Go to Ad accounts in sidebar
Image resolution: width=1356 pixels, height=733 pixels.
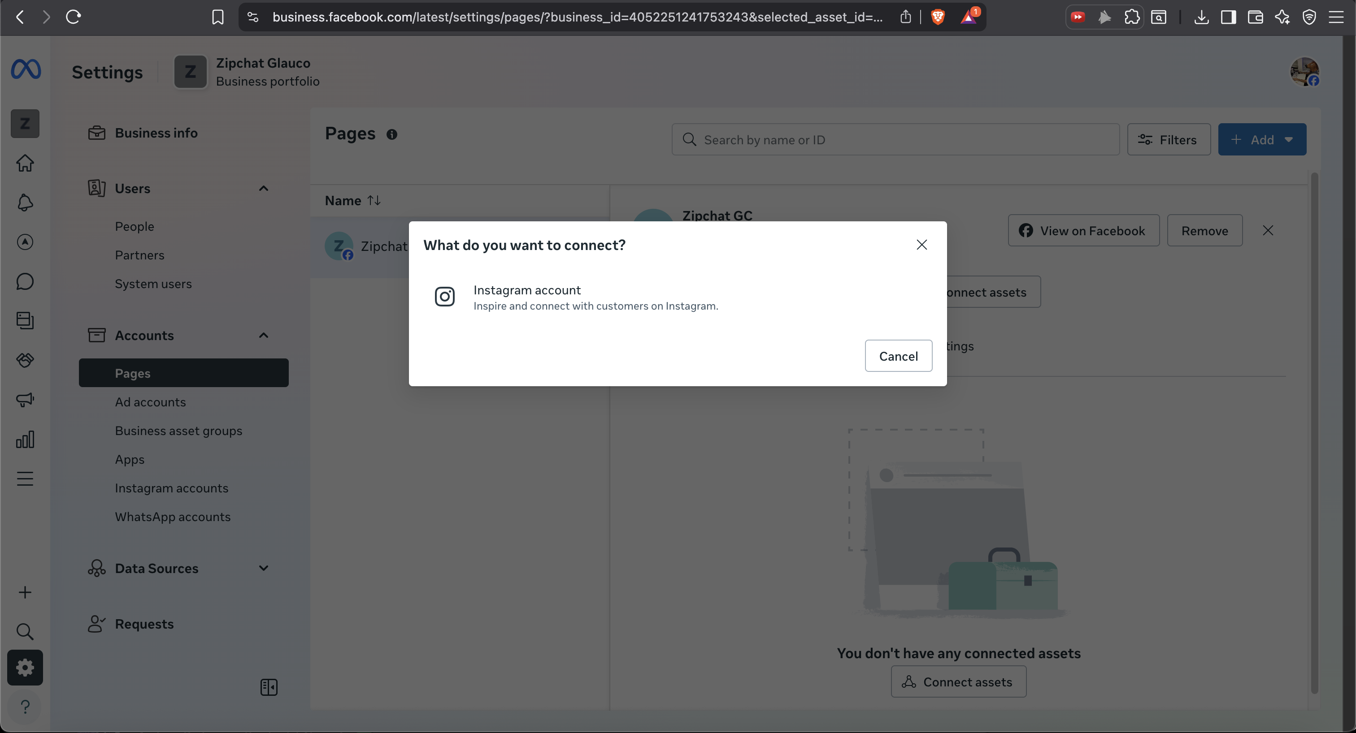pos(150,402)
